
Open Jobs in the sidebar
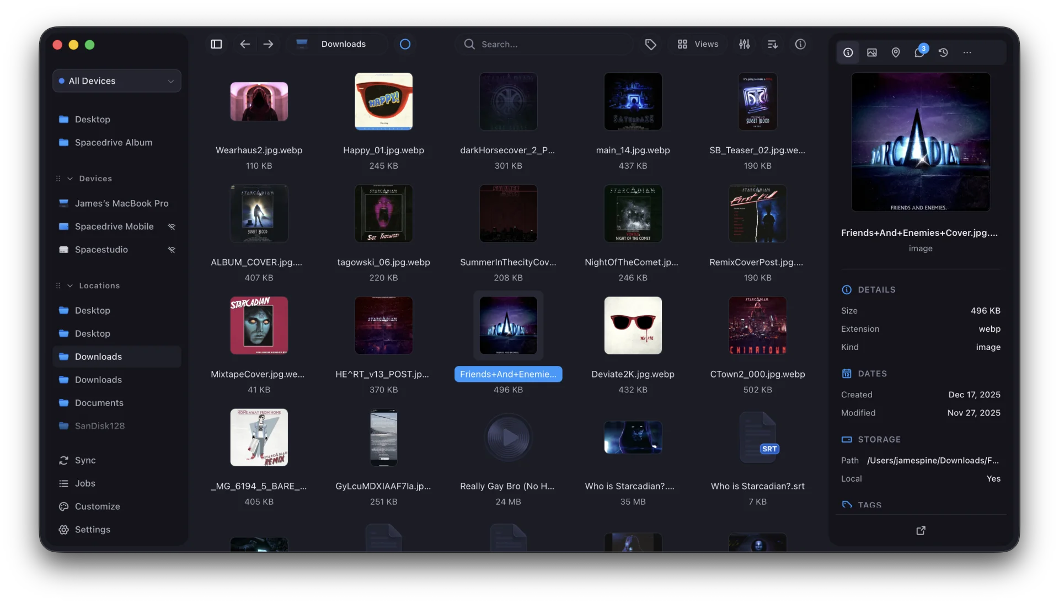click(116, 483)
